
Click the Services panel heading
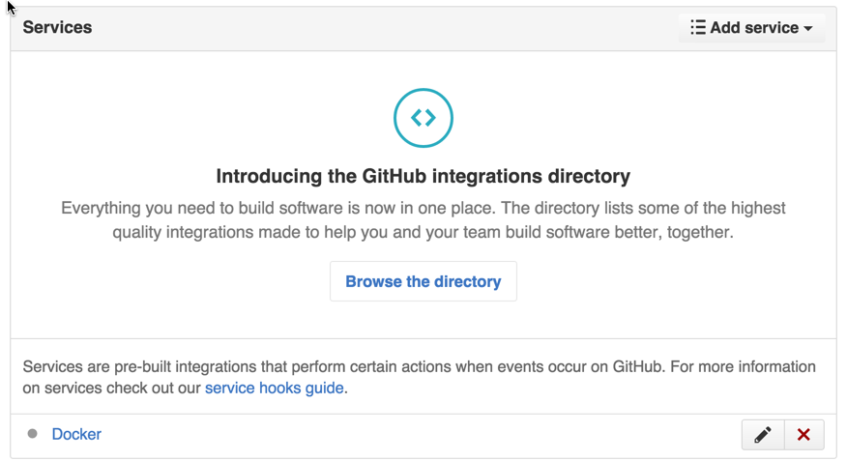[57, 28]
